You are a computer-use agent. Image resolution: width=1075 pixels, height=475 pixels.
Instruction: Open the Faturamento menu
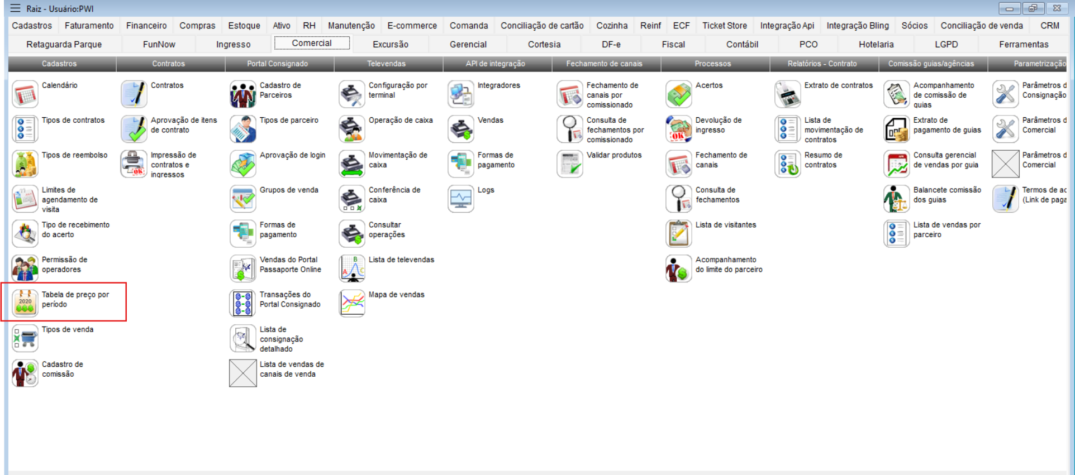89,26
